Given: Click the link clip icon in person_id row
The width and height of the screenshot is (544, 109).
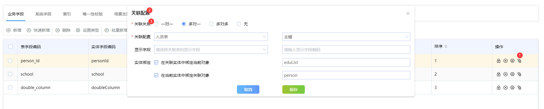Looking at the screenshot, I should coord(519,61).
